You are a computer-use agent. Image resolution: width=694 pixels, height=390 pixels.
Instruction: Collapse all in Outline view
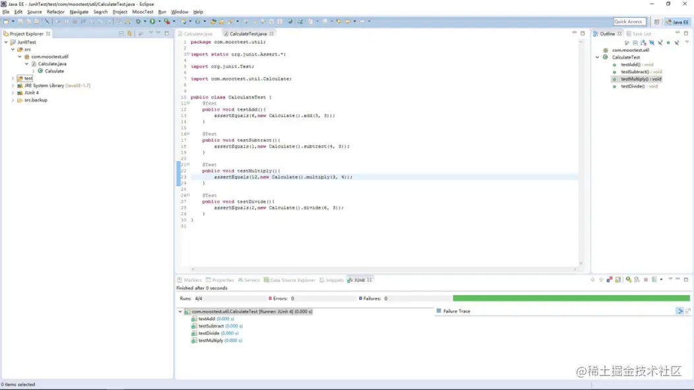pos(635,42)
